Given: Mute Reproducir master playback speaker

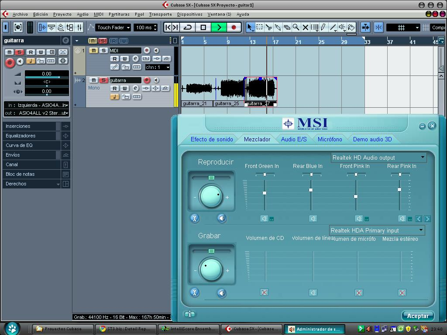Looking at the screenshot, I should tap(222, 219).
